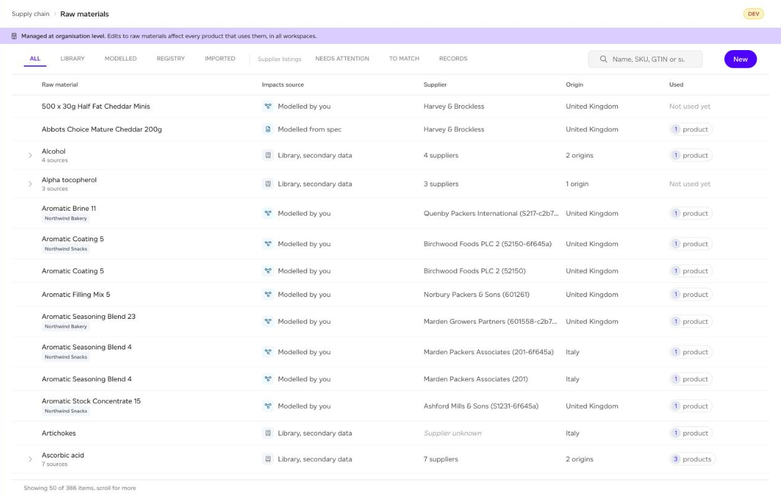Click the Raw material column header
Viewport: 781px width, 496px height.
[60, 85]
